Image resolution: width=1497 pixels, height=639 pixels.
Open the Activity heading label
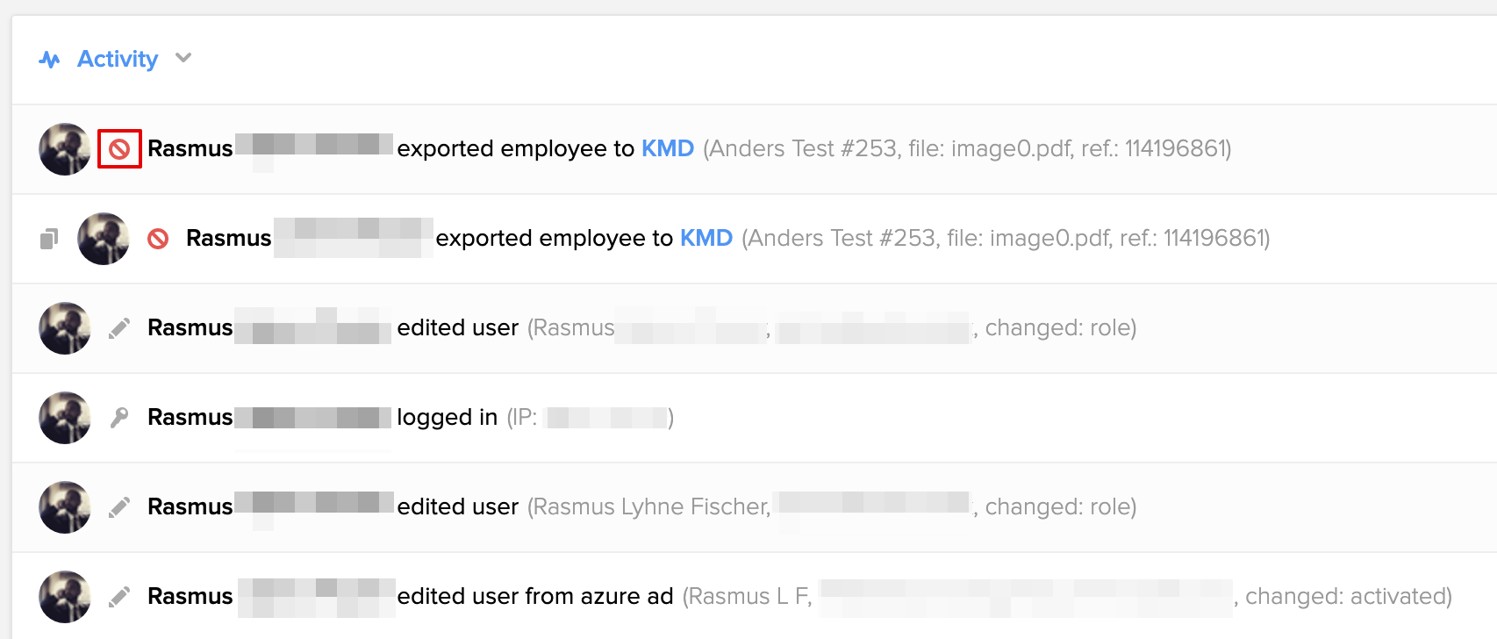118,59
